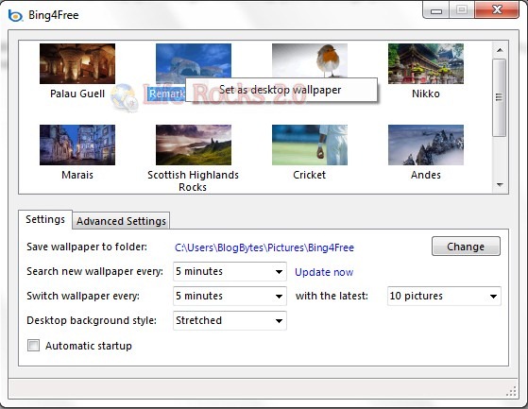This screenshot has width=528, height=409.
Task: Click the Cricket caption label
Action: click(x=310, y=175)
